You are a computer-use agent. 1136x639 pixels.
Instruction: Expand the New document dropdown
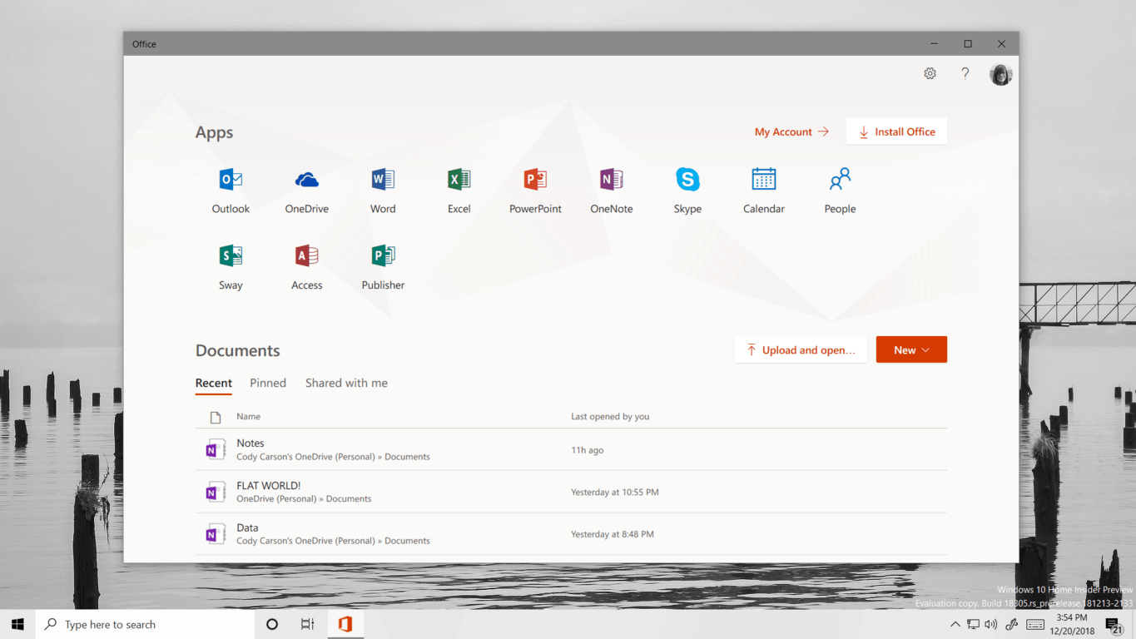point(911,350)
